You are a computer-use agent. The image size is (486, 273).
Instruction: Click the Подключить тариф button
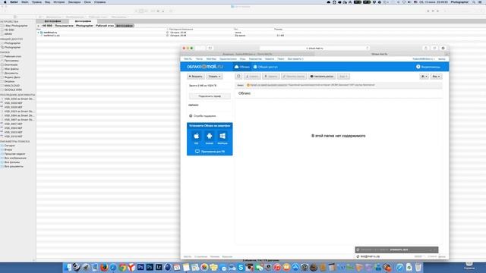coord(210,96)
